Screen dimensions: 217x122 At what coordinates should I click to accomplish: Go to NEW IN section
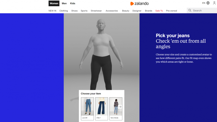click(x=52, y=11)
